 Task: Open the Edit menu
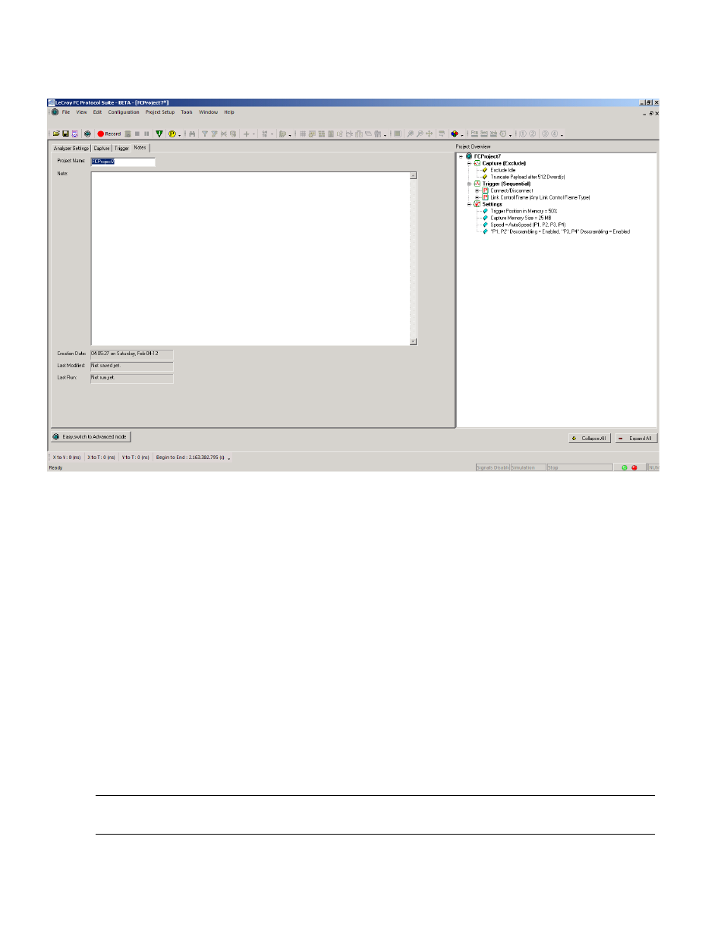[x=97, y=112]
